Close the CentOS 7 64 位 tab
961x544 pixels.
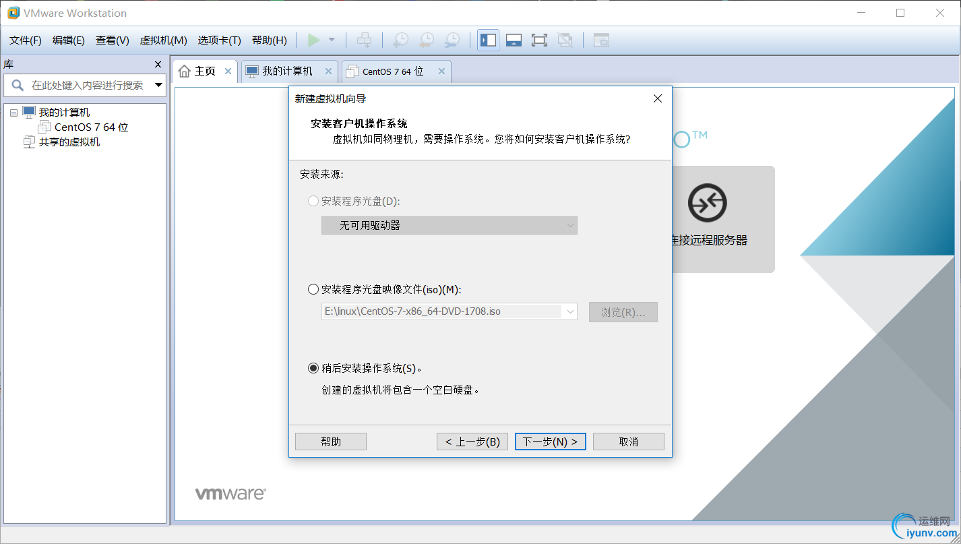point(441,71)
